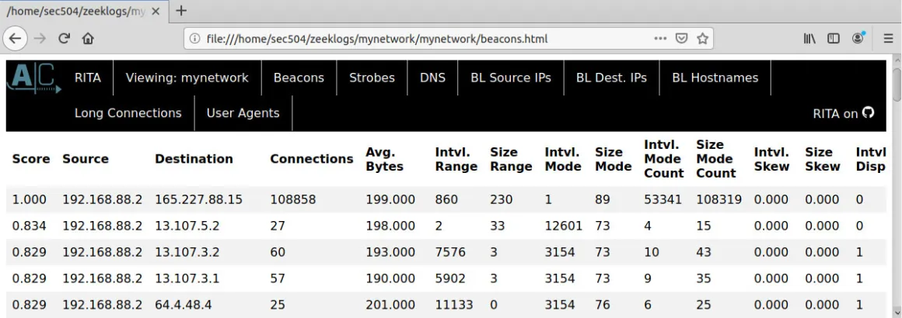Open the Beacons navigation tab
This screenshot has width=902, height=318.
click(x=299, y=78)
